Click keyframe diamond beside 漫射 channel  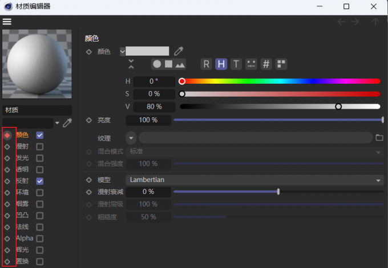[x=7, y=147]
